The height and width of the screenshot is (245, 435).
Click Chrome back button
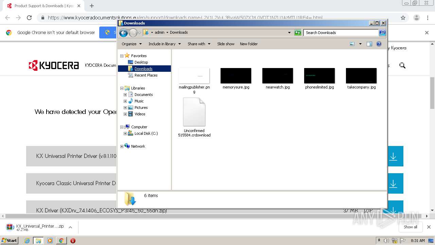coord(7,18)
